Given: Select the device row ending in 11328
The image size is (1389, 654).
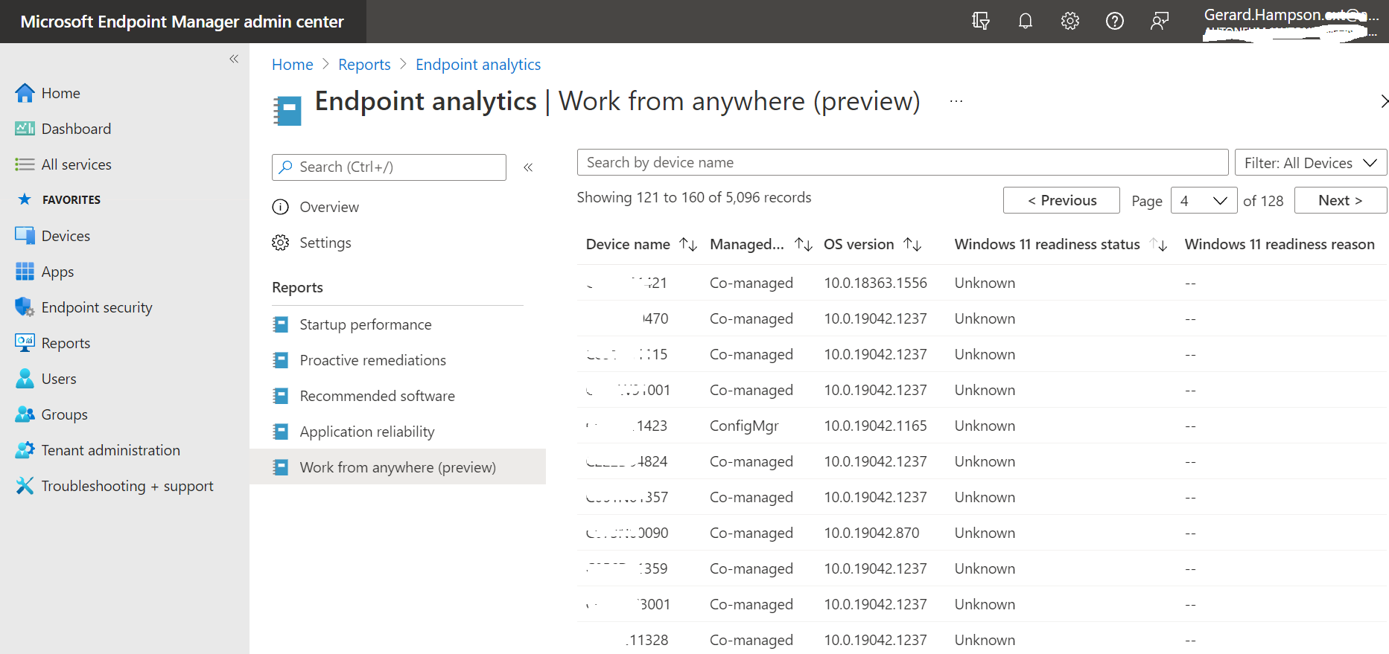Looking at the screenshot, I should pos(982,638).
